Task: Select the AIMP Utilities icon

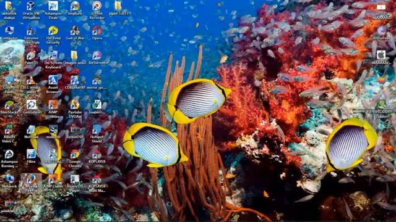Action: (x=53, y=105)
